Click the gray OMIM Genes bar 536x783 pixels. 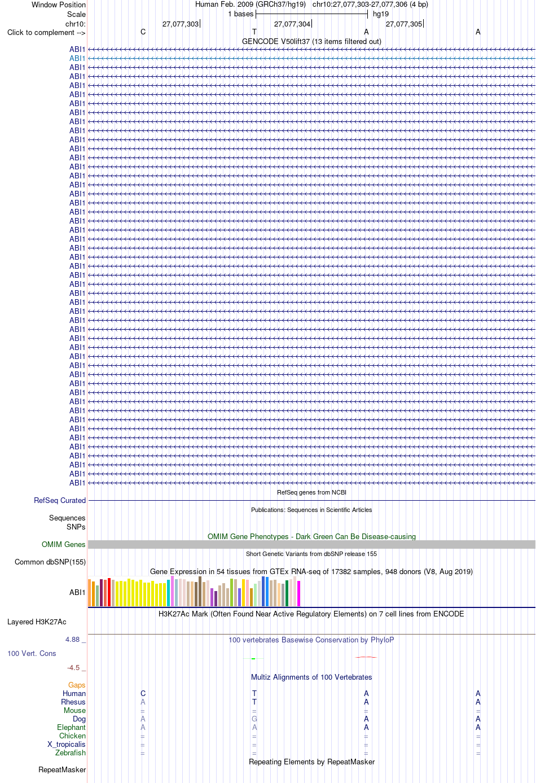coord(311,544)
